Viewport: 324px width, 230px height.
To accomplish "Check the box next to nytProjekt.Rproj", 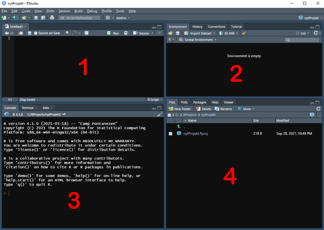I will tap(171, 134).
